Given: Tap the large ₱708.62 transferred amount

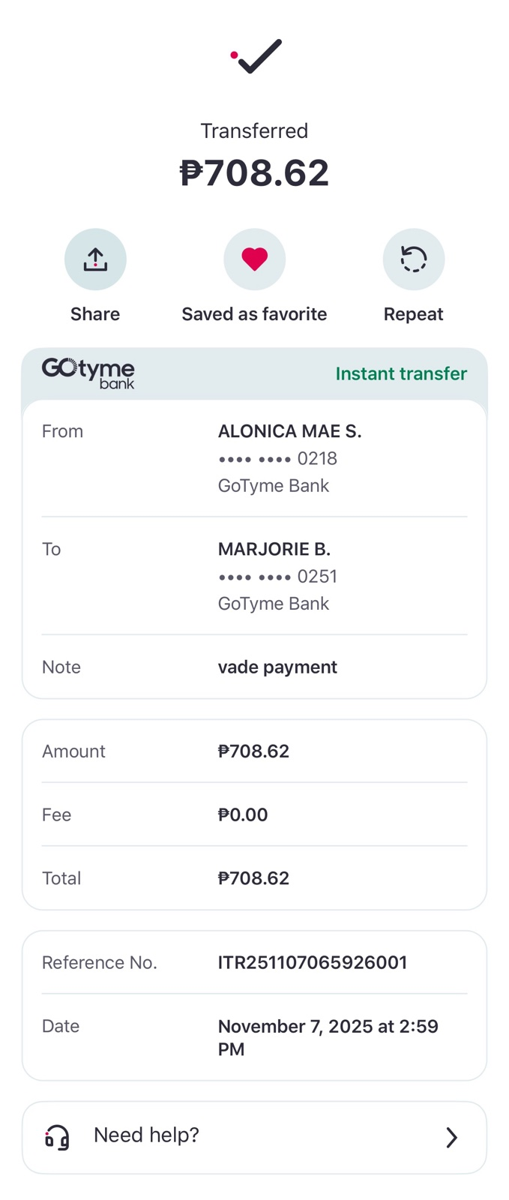Looking at the screenshot, I should (254, 172).
